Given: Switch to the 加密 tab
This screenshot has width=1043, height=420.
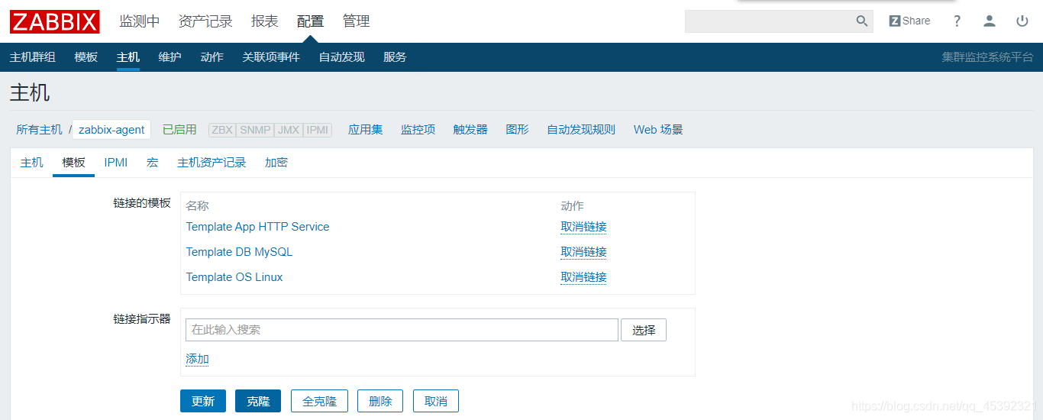Looking at the screenshot, I should [x=276, y=163].
